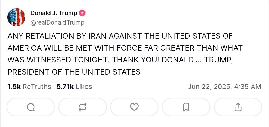Click the red verified badge

point(83,13)
